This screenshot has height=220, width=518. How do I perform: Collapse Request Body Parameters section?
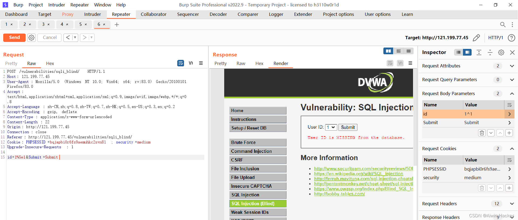512,94
